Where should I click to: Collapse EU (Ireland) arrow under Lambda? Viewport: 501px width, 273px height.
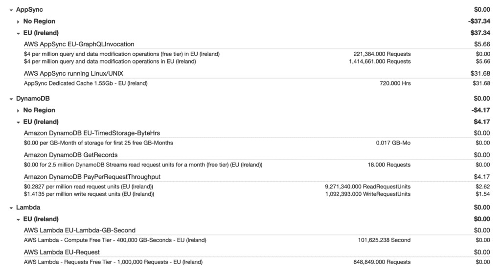click(x=18, y=219)
